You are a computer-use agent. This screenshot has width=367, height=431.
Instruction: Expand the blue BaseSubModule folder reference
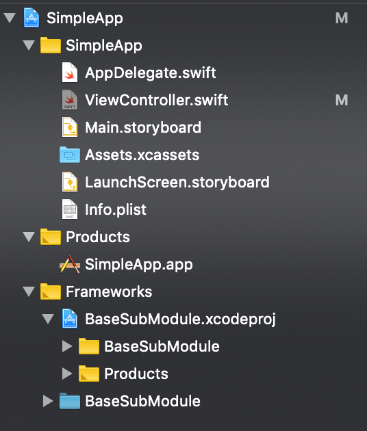click(x=48, y=401)
